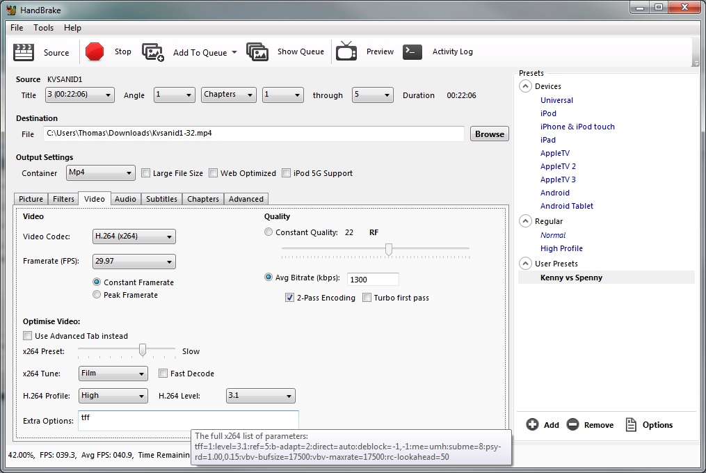Open the Activity Log terminal icon

[x=412, y=52]
